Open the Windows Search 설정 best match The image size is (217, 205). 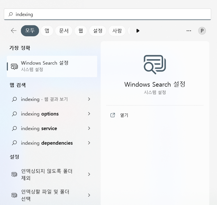[52, 66]
